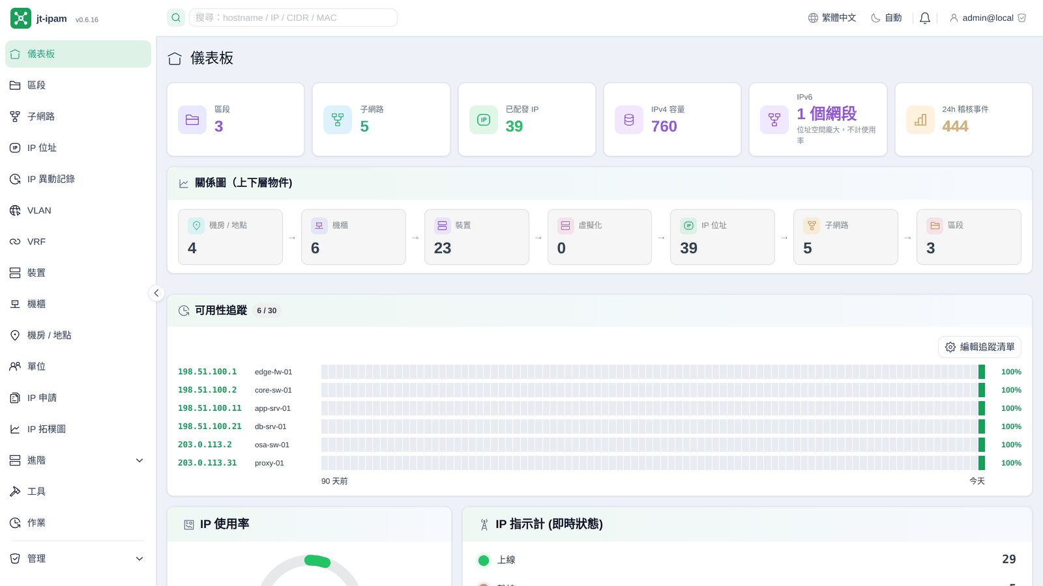Image resolution: width=1043 pixels, height=586 pixels.
Task: Click the 可用性追蹤 clock icon
Action: pos(184,311)
